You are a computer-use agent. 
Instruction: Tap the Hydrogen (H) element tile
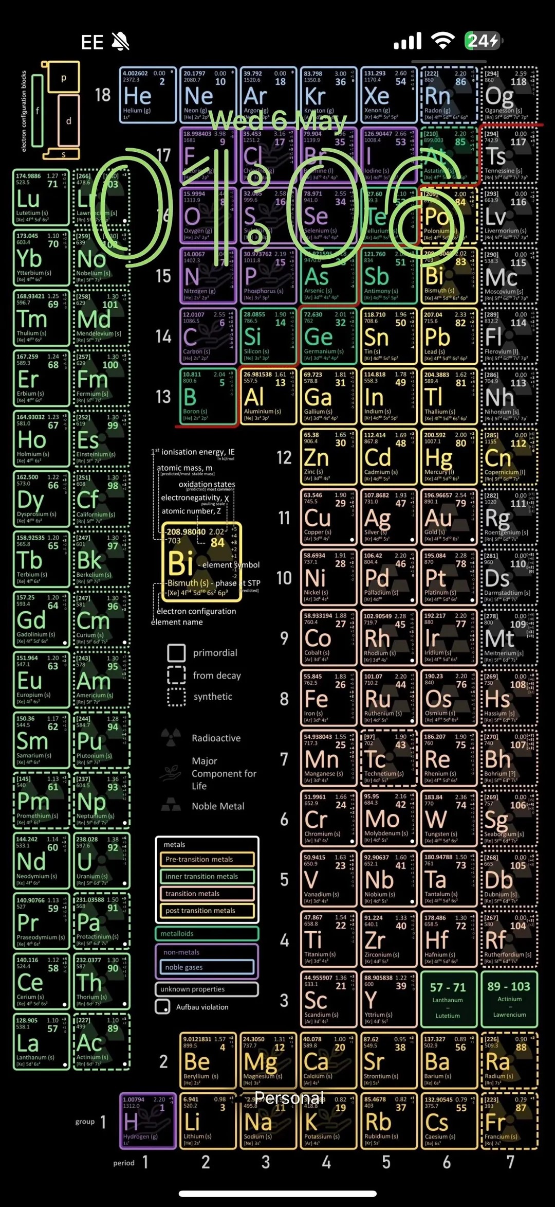pyautogui.click(x=148, y=1121)
